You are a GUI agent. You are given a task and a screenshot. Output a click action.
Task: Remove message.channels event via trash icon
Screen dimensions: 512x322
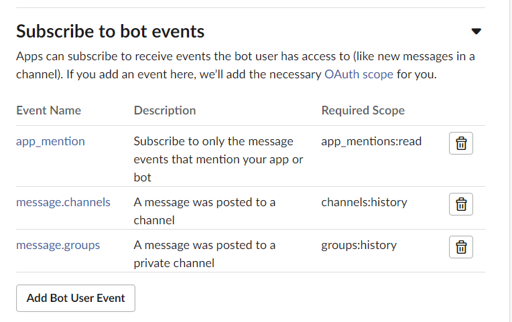tap(461, 204)
